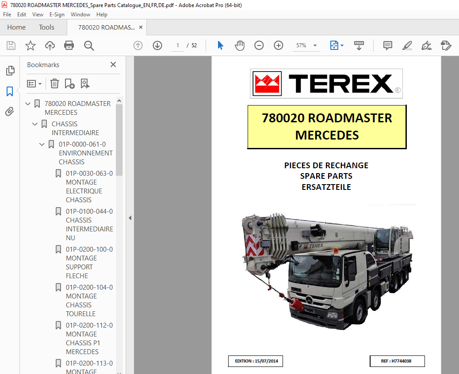Click the Print icon

pyautogui.click(x=69, y=45)
